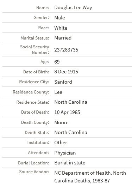Screen dimensions: 132x187
Task: Click the Death State North Carolina value
Action: (x=71, y=133)
